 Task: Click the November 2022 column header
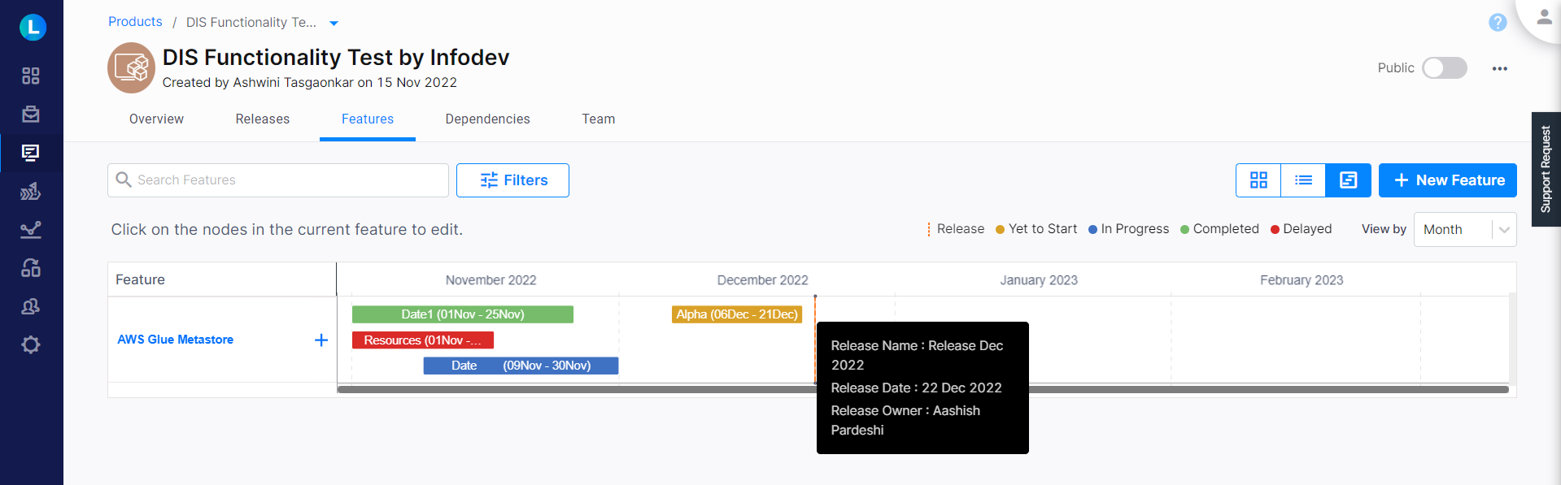point(491,280)
